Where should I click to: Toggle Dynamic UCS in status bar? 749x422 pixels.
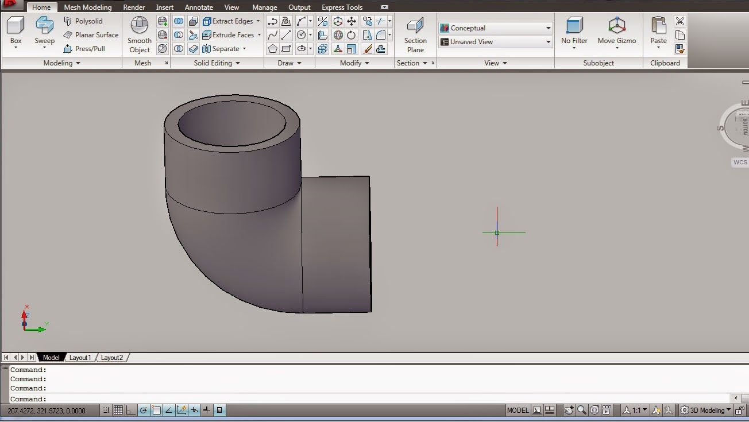coord(182,410)
